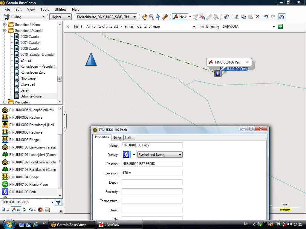Click the Transfer to device icon

pyautogui.click(x=227, y=17)
